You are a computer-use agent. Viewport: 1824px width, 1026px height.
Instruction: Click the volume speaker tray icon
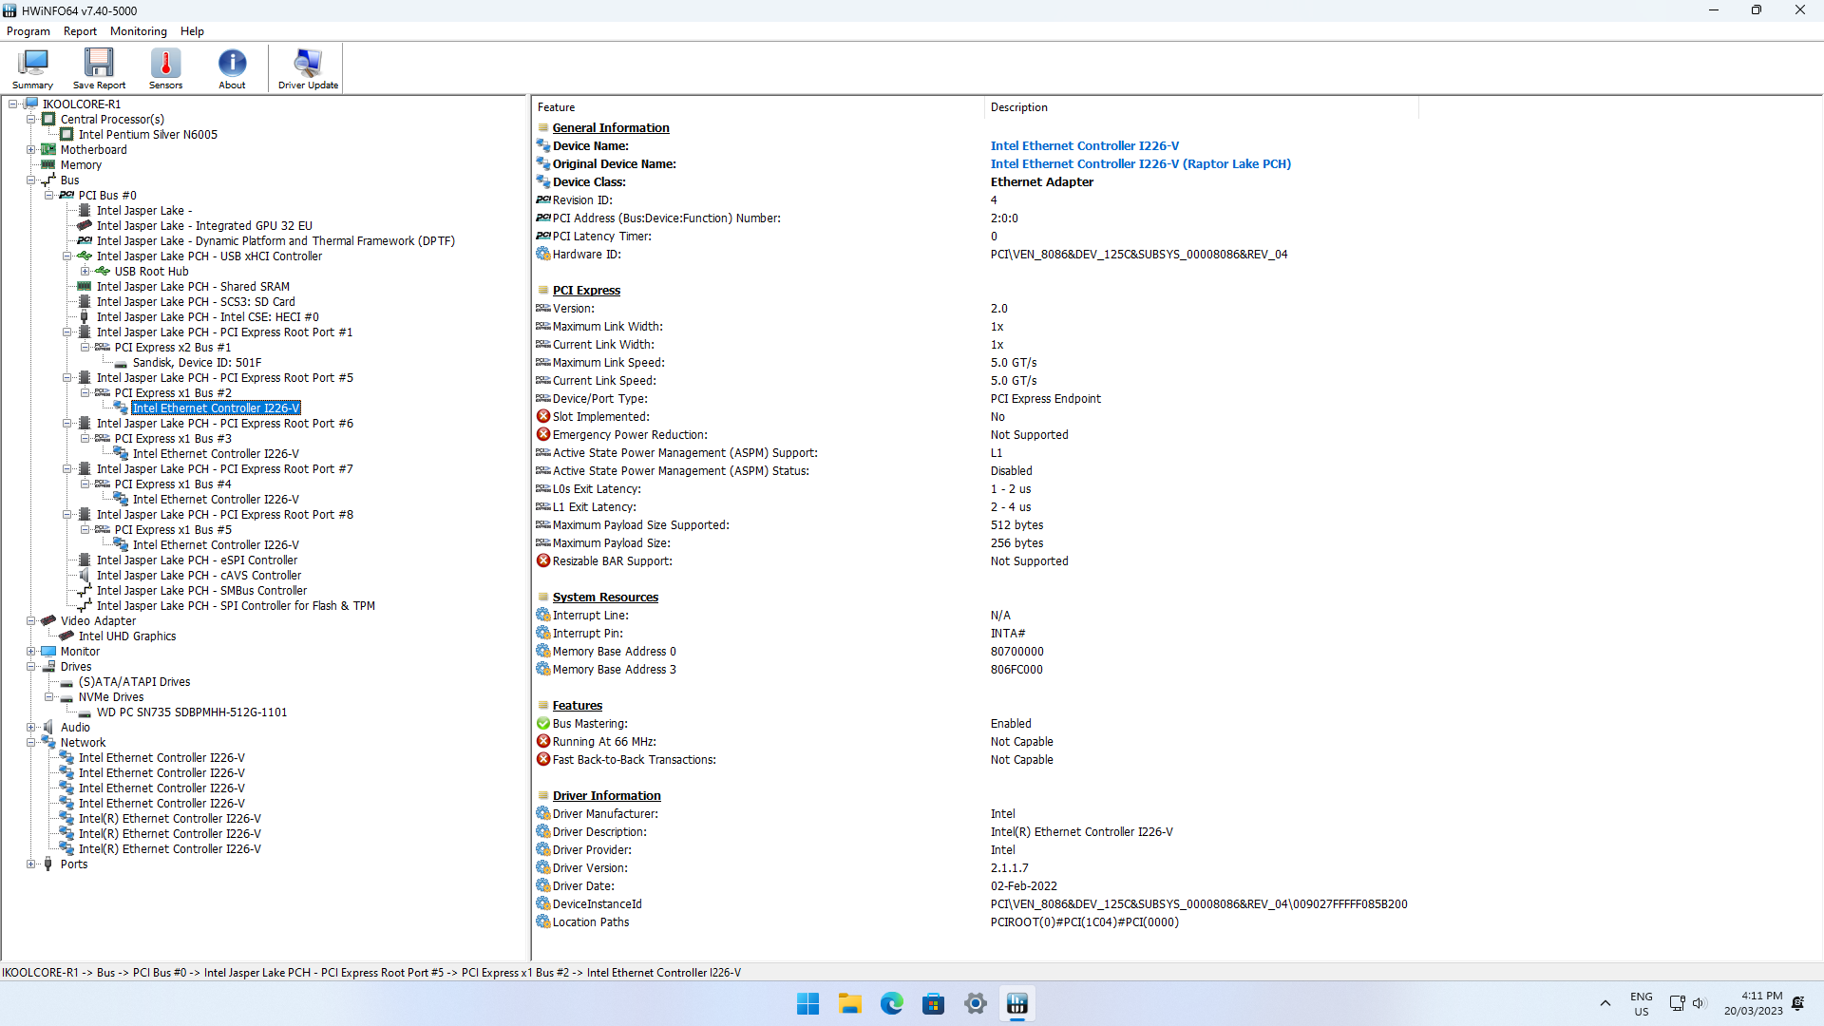(1700, 1003)
